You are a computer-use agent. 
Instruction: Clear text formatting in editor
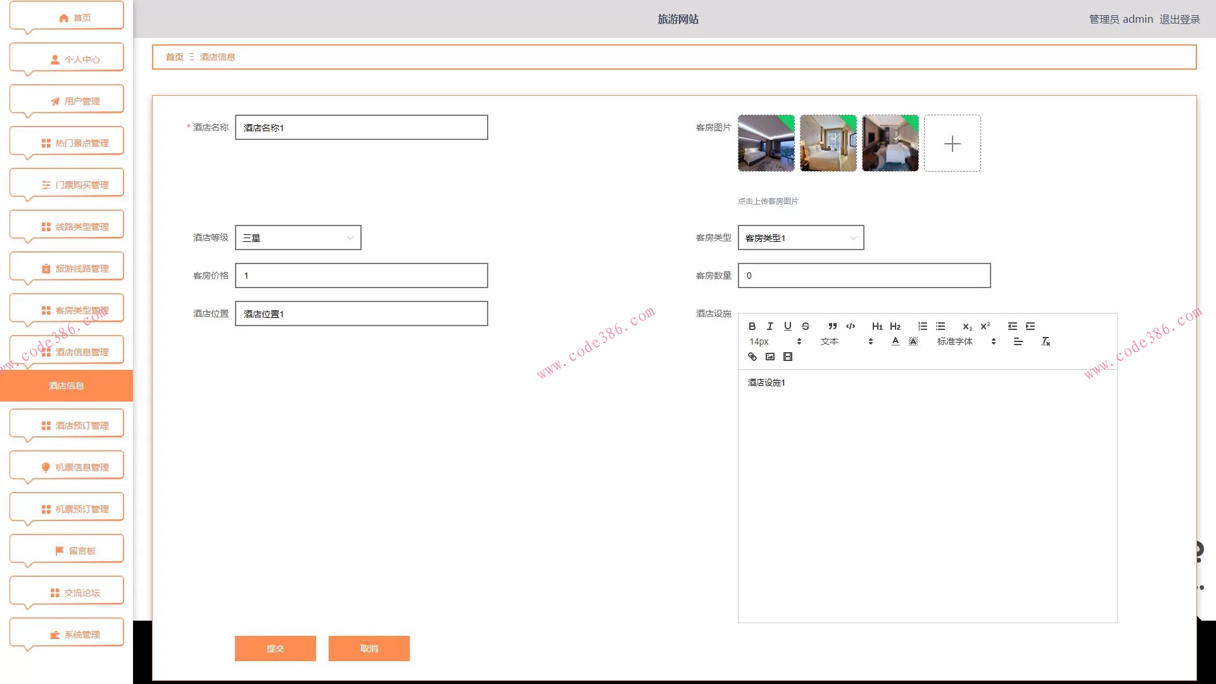(1046, 341)
